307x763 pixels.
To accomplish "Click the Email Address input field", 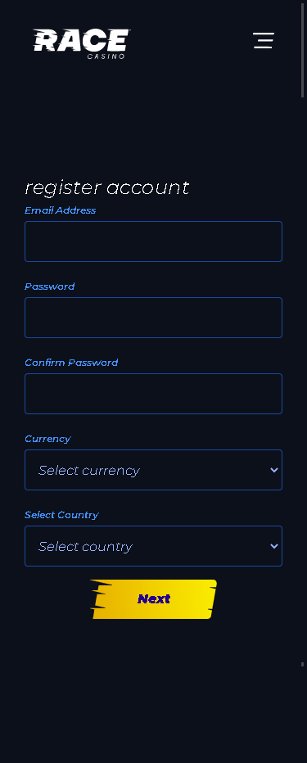I will (x=153, y=242).
